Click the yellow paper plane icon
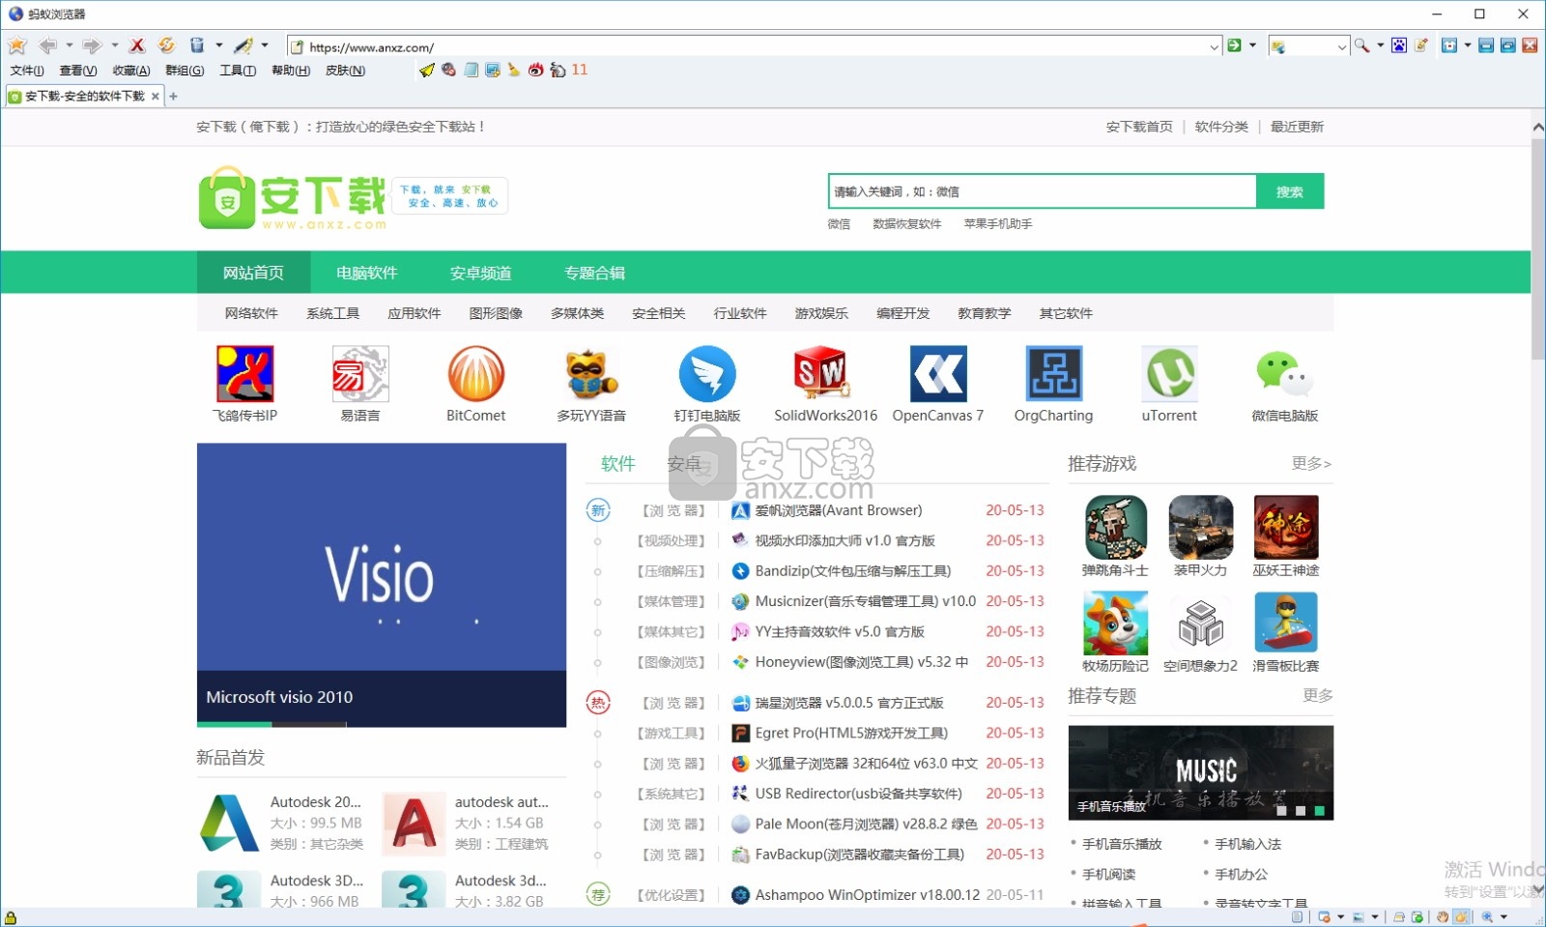The width and height of the screenshot is (1546, 927). [x=427, y=70]
